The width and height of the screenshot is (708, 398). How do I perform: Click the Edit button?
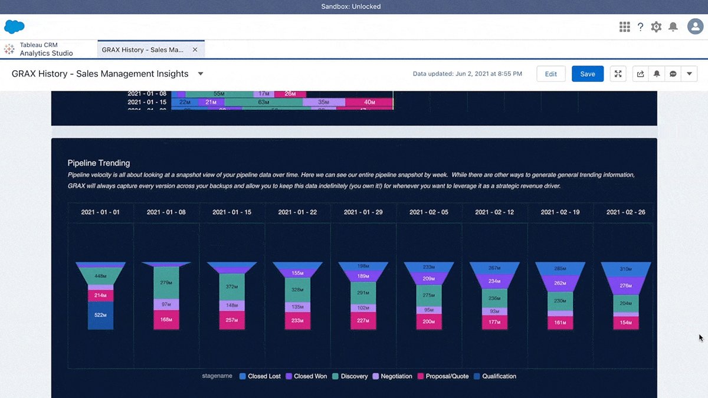point(550,74)
